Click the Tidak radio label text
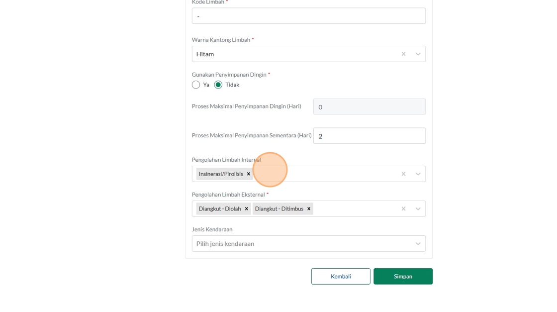Viewport: 557px width, 312px height. coord(232,85)
